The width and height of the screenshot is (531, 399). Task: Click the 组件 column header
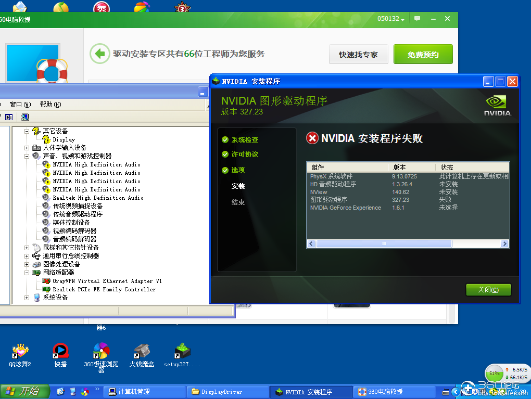tap(347, 167)
